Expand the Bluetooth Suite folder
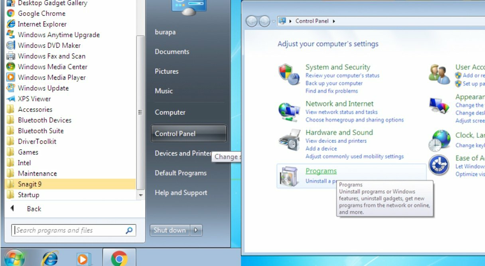 point(41,131)
